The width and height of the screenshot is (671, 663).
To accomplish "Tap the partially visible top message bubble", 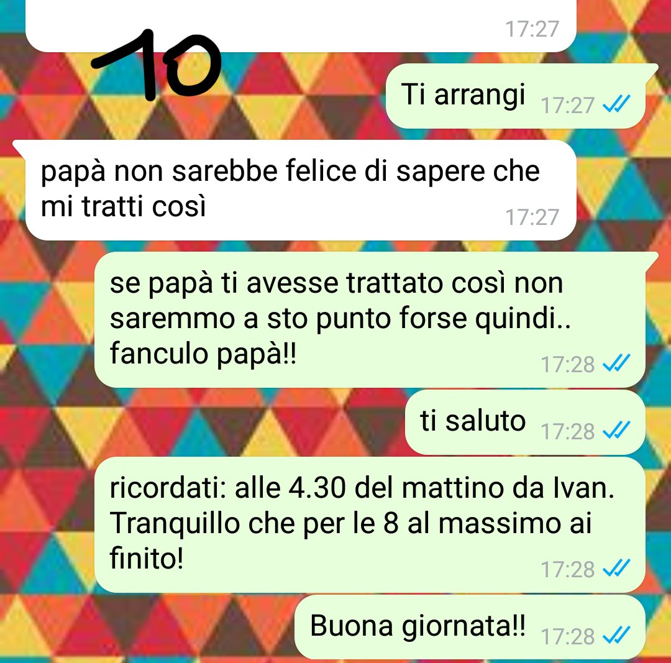I will (x=301, y=25).
